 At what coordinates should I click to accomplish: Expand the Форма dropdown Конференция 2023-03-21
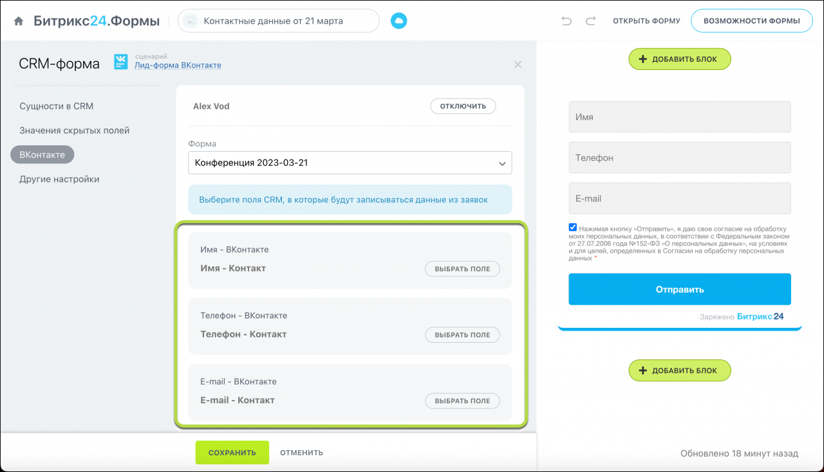[350, 163]
